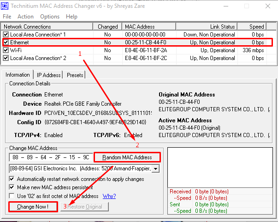This screenshot has width=278, height=222.
Task: Disable automatically restart network connection option
Action: (12, 179)
